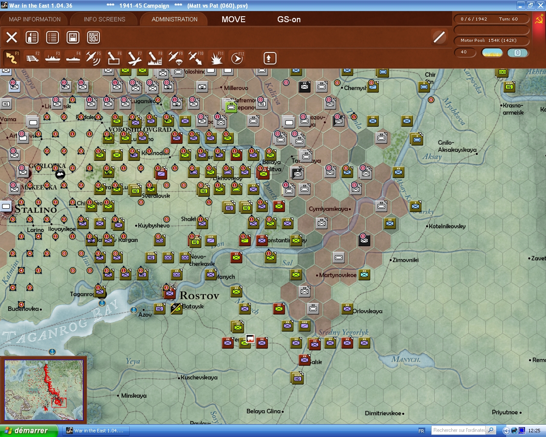Click the Kuschevskaya town label
The width and height of the screenshot is (546, 437).
click(x=199, y=377)
